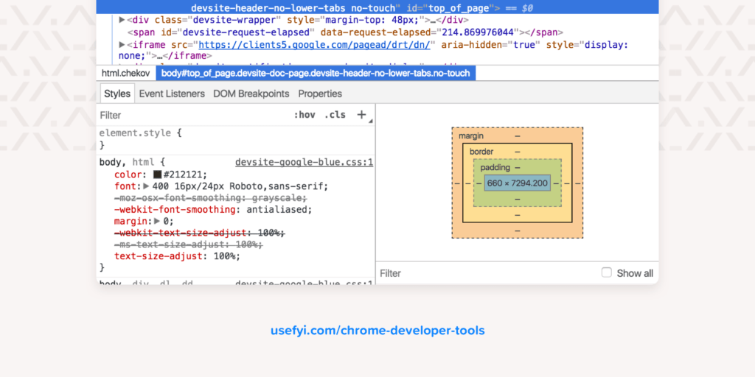Select the body#top_of_page breadcrumb item
This screenshot has width=755, height=377.
click(316, 74)
